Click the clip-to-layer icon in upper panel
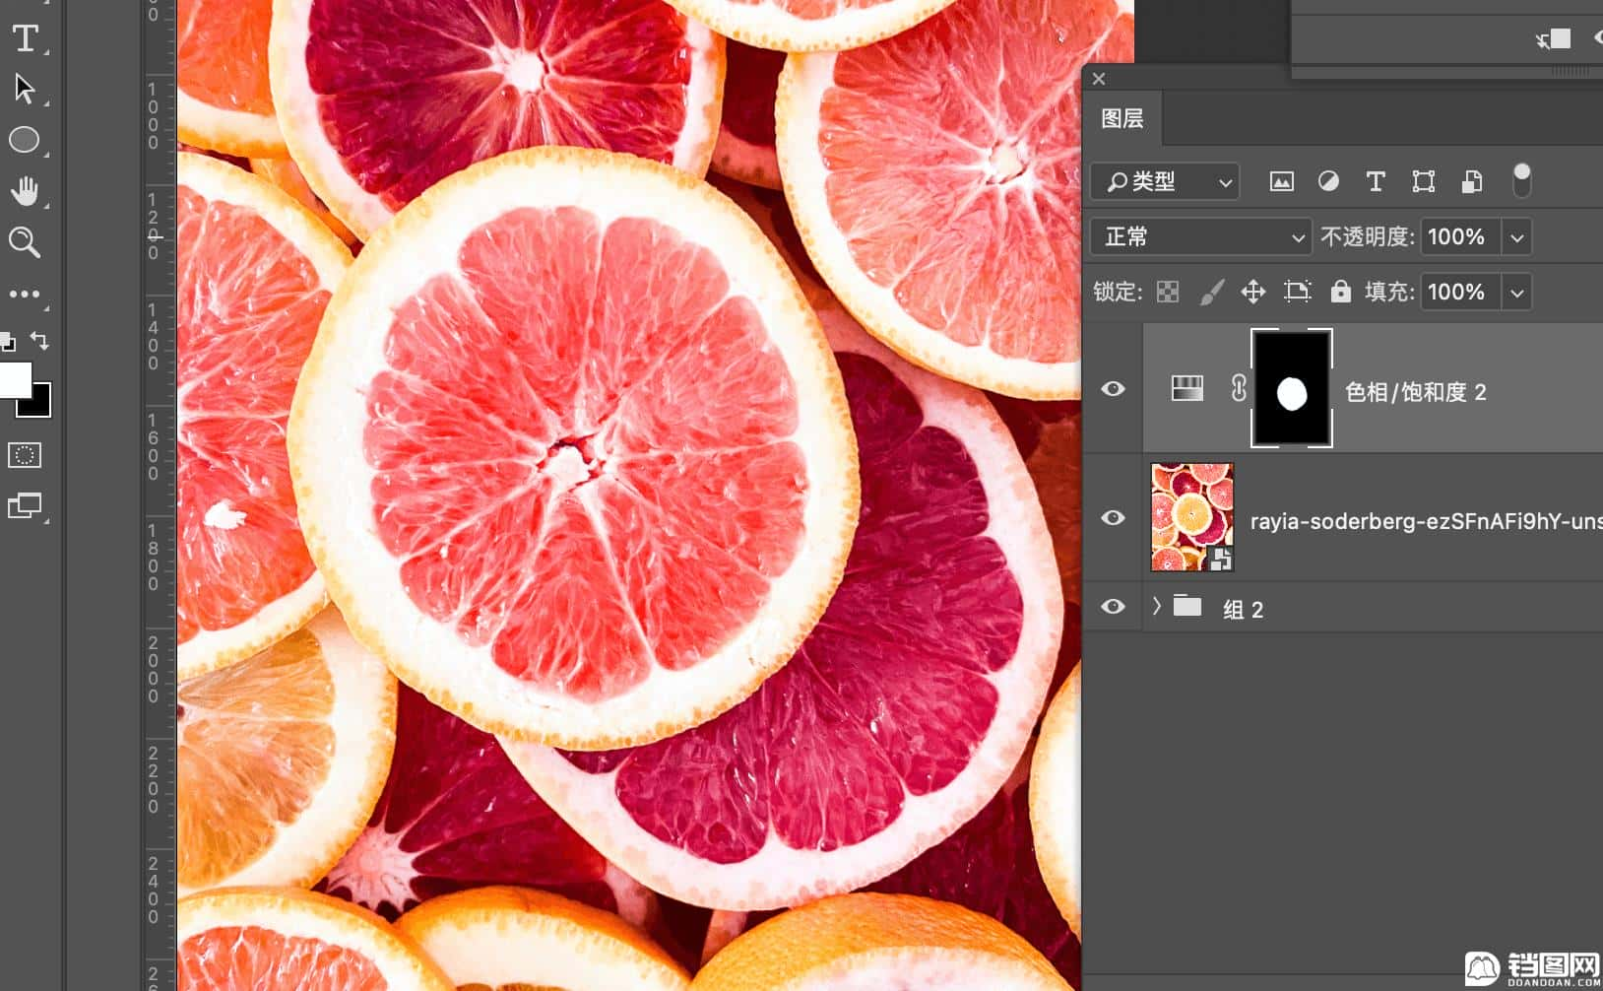 [1554, 38]
